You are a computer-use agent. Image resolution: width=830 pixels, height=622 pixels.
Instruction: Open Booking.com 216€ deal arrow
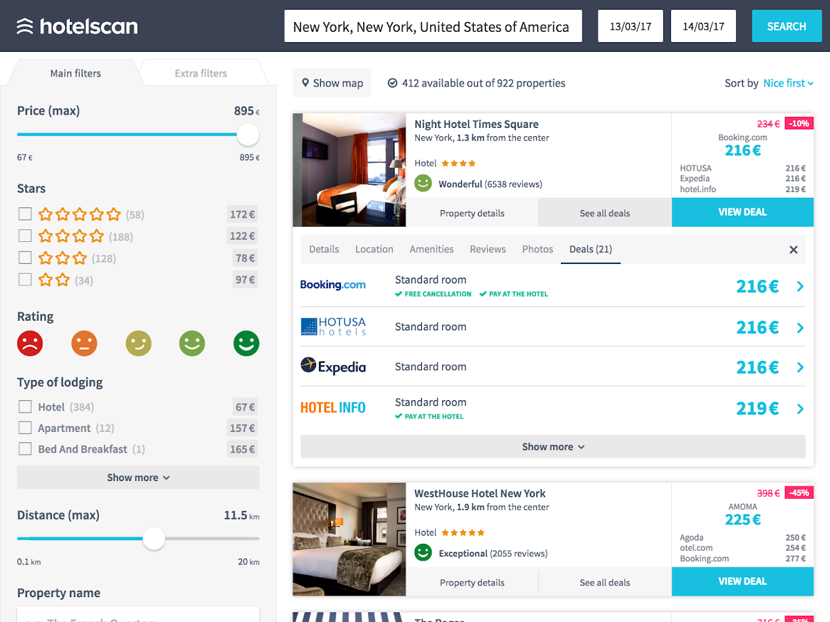[x=800, y=286]
